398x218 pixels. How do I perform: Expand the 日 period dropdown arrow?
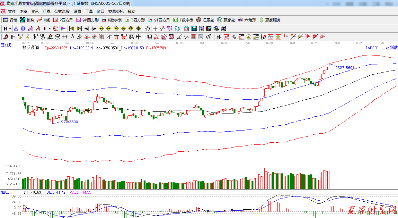(10, 29)
